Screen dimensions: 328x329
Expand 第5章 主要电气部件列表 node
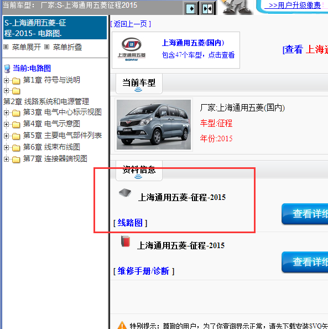[6, 136]
